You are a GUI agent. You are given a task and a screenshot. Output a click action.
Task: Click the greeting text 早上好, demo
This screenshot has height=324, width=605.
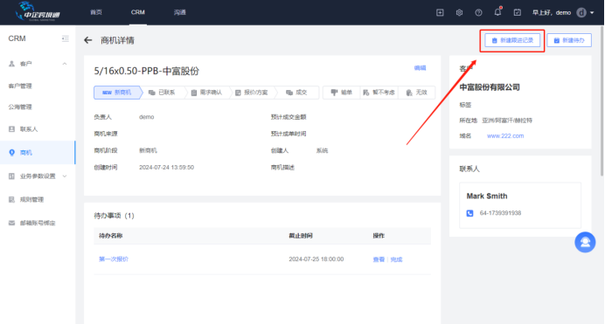point(552,13)
